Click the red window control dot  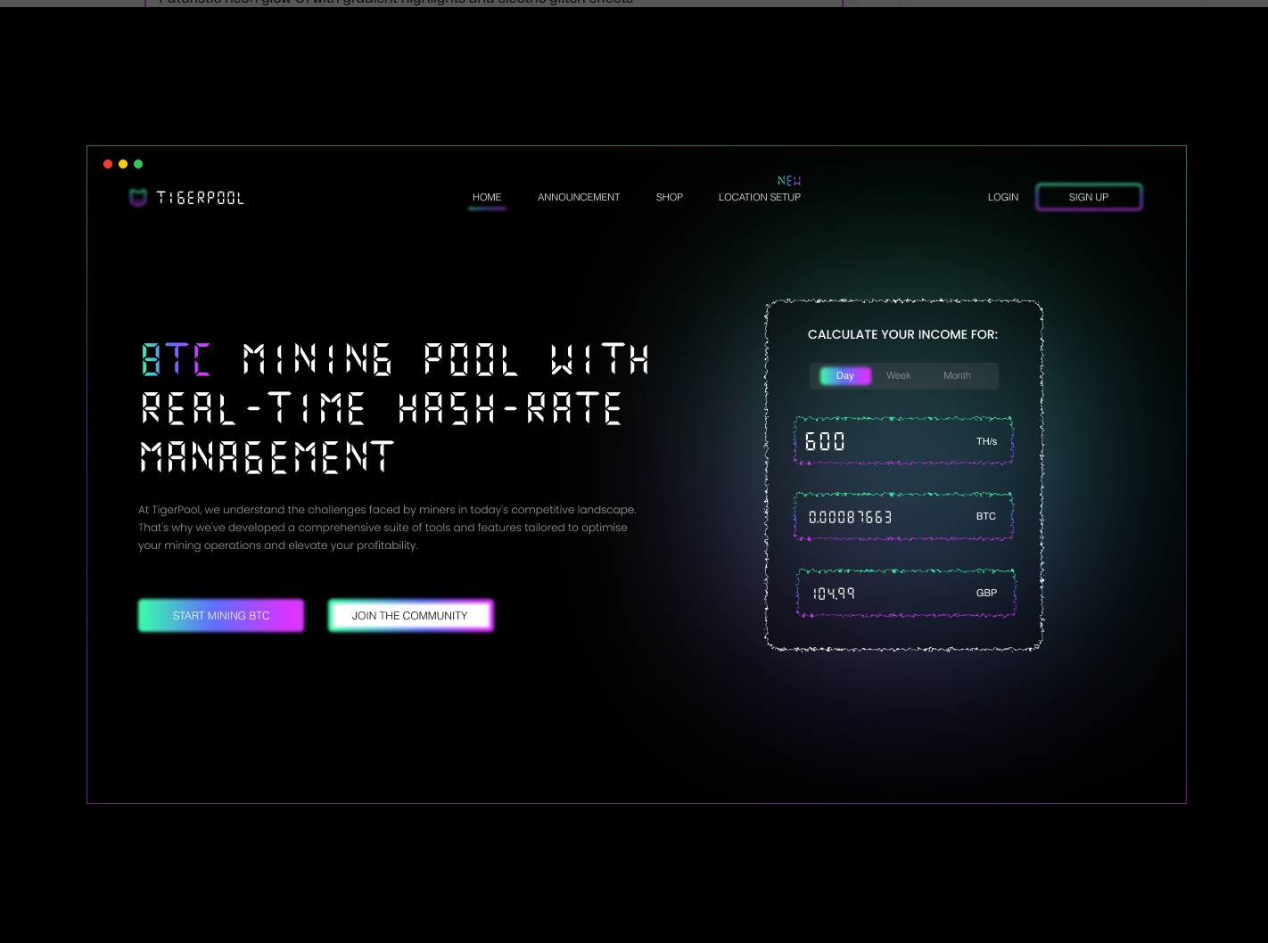click(108, 164)
